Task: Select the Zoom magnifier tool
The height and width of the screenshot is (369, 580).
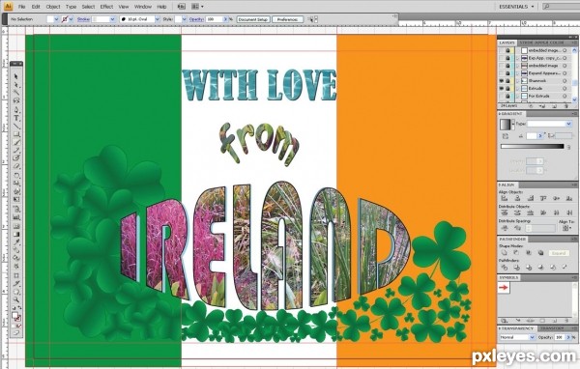Action: click(16, 299)
